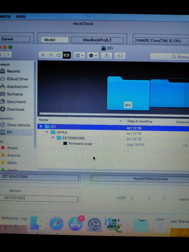Click the Finder search field
This screenshot has height=252, width=189.
pyautogui.click(x=169, y=57)
